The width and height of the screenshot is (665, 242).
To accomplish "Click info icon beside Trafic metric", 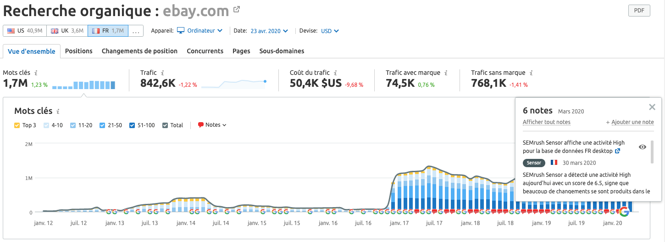I will point(163,73).
